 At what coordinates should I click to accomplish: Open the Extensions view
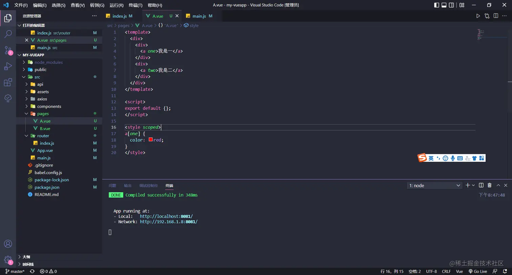tap(8, 82)
